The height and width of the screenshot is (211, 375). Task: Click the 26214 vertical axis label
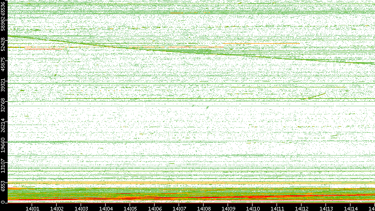pos(4,124)
